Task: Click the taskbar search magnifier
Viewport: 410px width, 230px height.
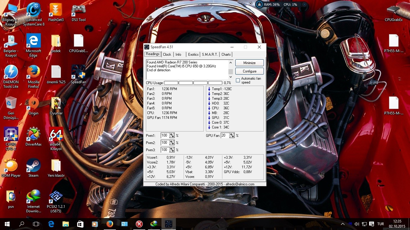Action: tap(22, 224)
